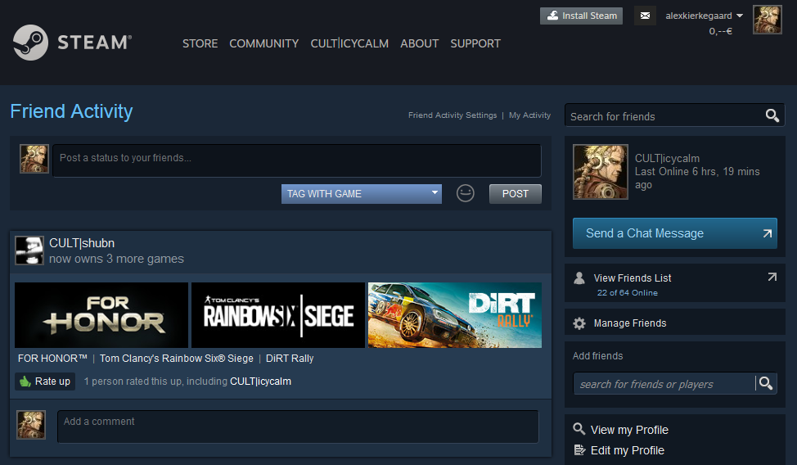Click the Install Steam button
This screenshot has width=797, height=465.
tap(581, 16)
